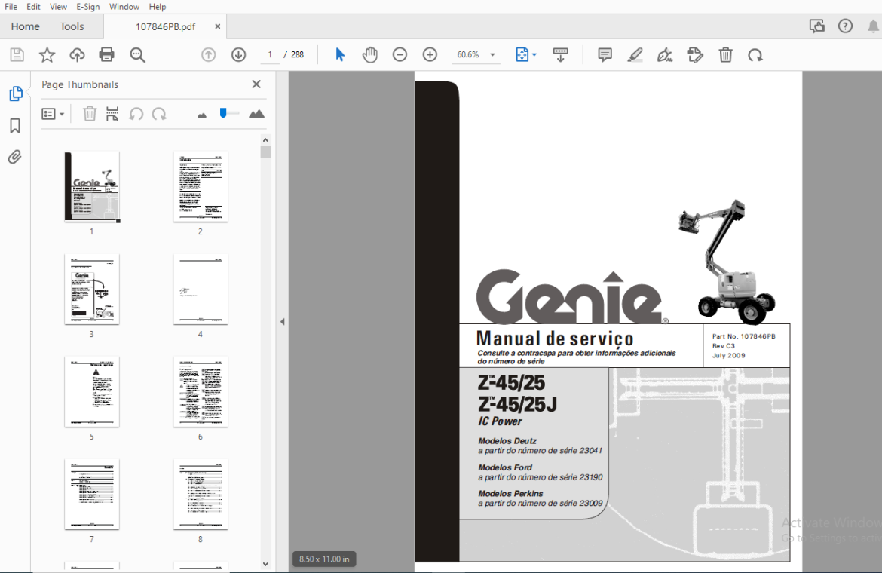This screenshot has width=882, height=573.
Task: Open the E-Sign menu
Action: coord(87,7)
